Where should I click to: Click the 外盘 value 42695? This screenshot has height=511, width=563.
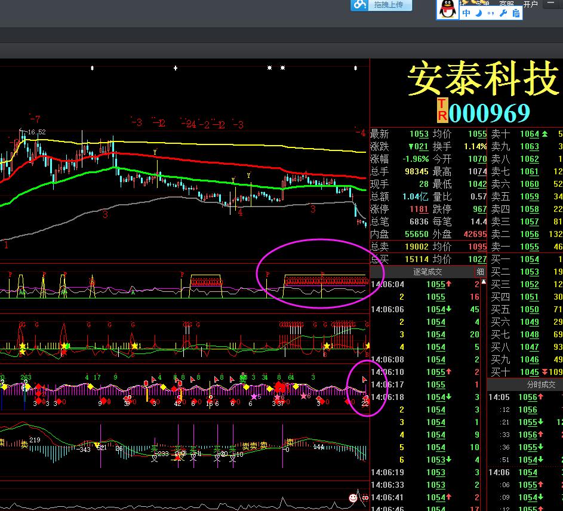475,234
